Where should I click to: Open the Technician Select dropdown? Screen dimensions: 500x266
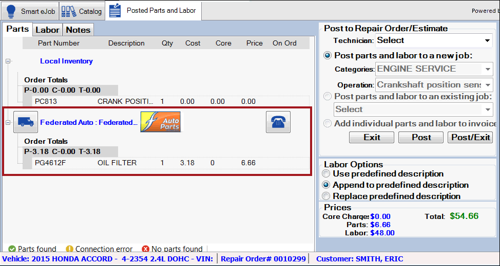(x=434, y=41)
